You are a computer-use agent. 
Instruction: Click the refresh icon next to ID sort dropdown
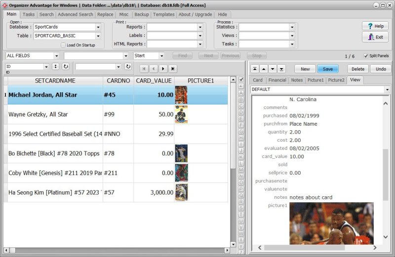tap(66, 67)
